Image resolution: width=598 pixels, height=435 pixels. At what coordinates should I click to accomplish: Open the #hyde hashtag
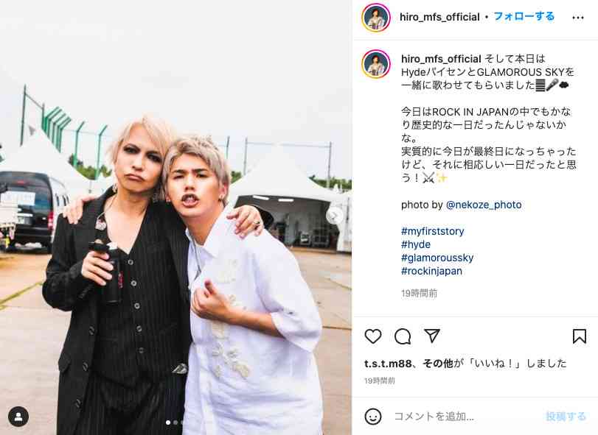tap(416, 244)
